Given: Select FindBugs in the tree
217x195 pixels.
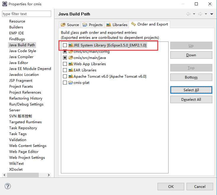Looking at the screenshot, I should click(x=17, y=39).
